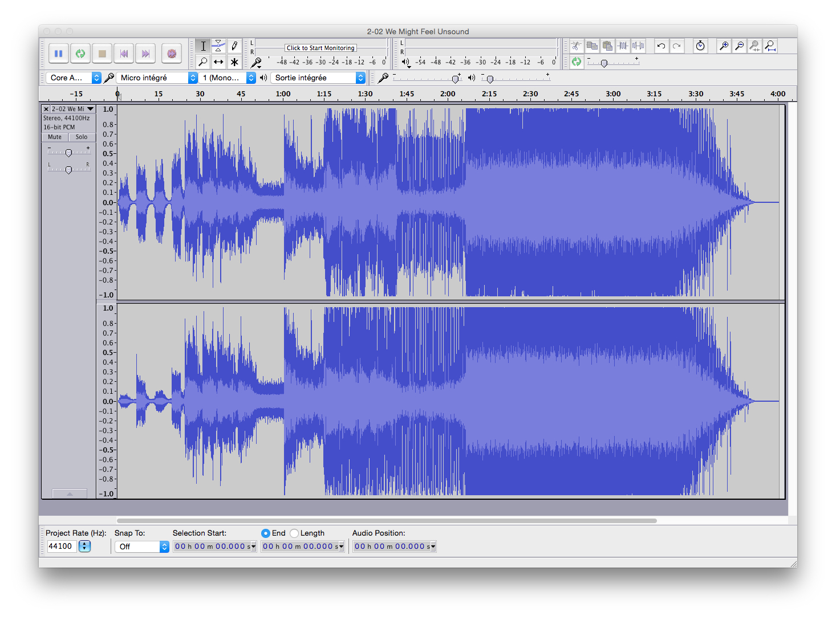The width and height of the screenshot is (836, 620).
Task: Enable Solo on the track
Action: click(x=82, y=137)
